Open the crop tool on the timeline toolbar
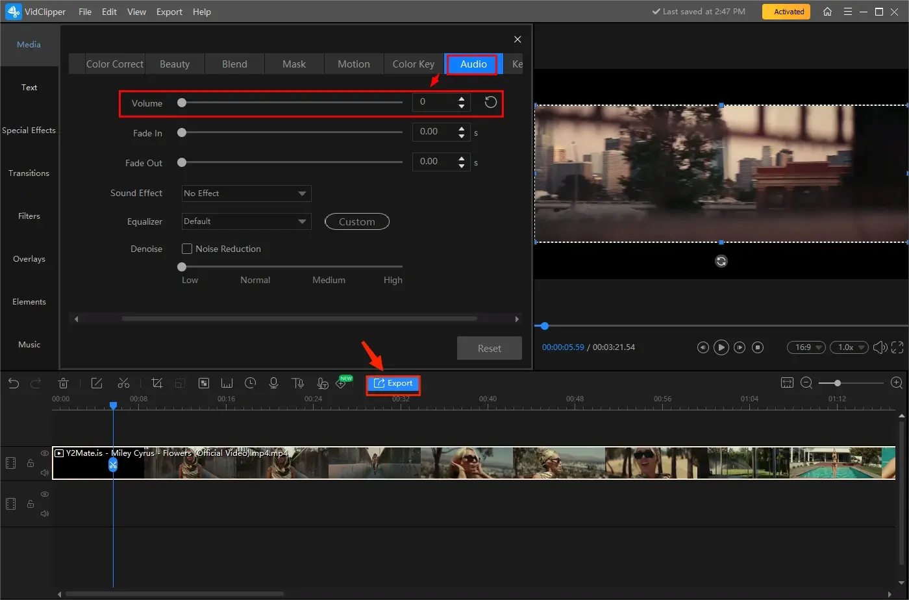The width and height of the screenshot is (909, 600). [x=156, y=383]
